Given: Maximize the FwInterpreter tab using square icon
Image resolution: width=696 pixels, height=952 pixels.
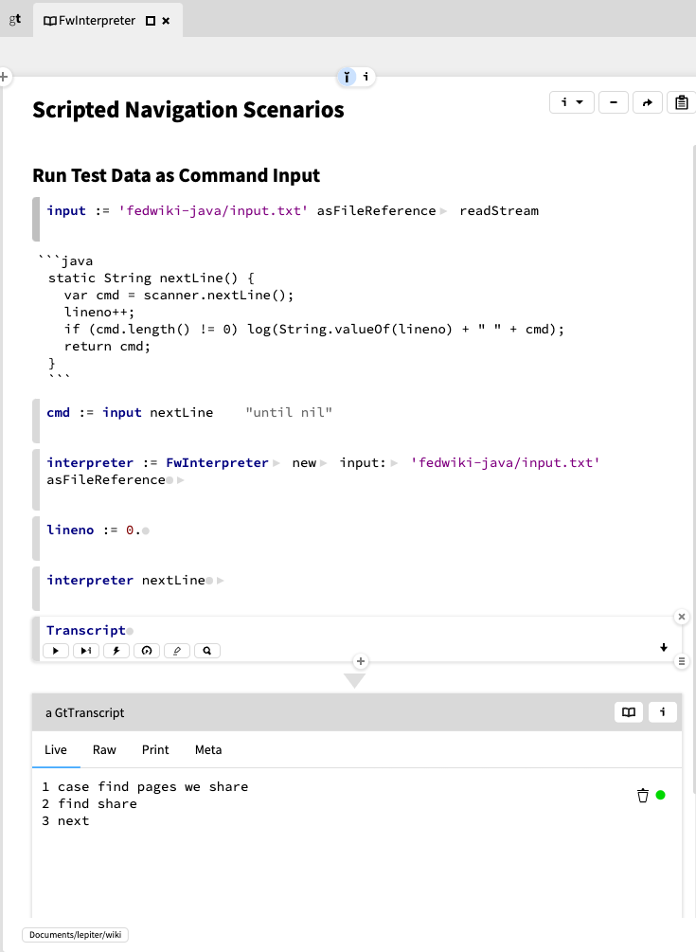Looking at the screenshot, I should [151, 21].
